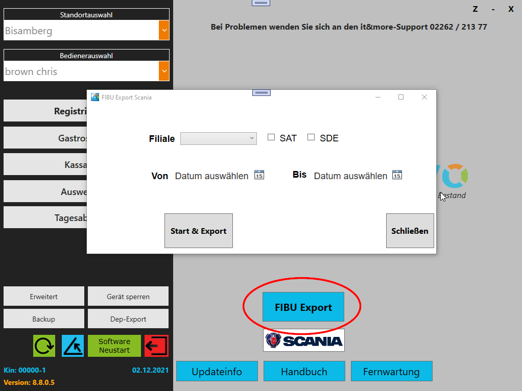Open the Auswe menu button
The height and width of the screenshot is (391, 522).
click(x=45, y=191)
